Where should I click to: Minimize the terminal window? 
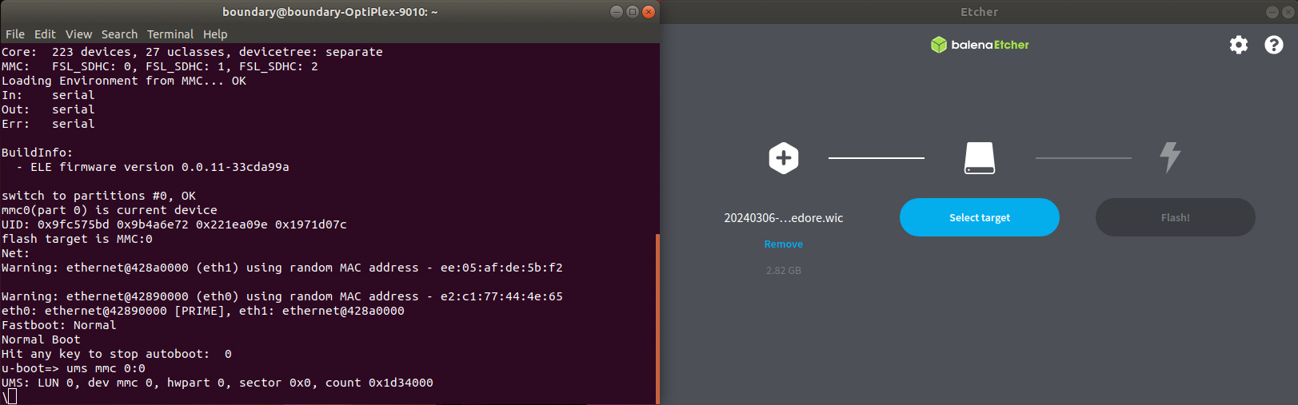coord(616,12)
